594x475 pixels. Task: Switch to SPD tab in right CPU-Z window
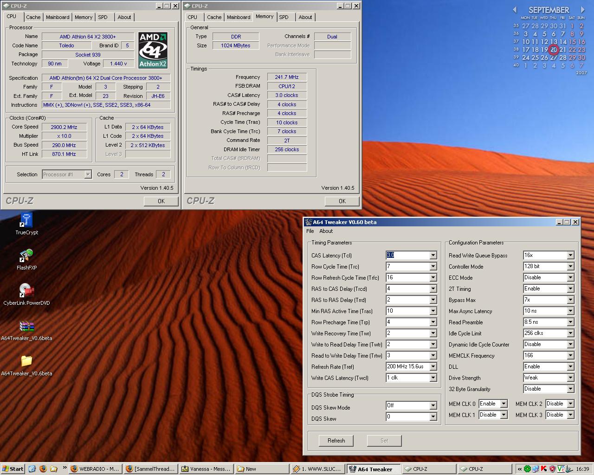pyautogui.click(x=284, y=17)
